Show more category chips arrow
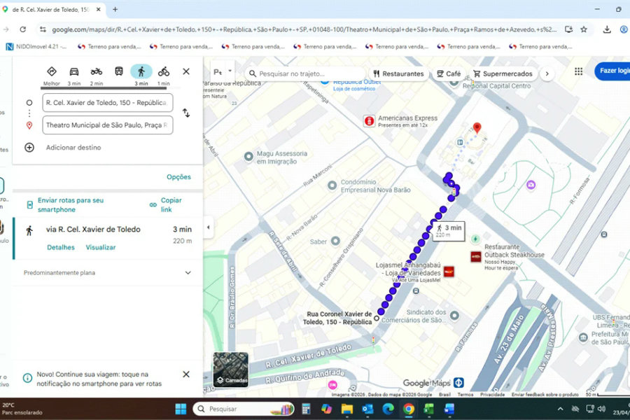630x420 pixels. [547, 73]
